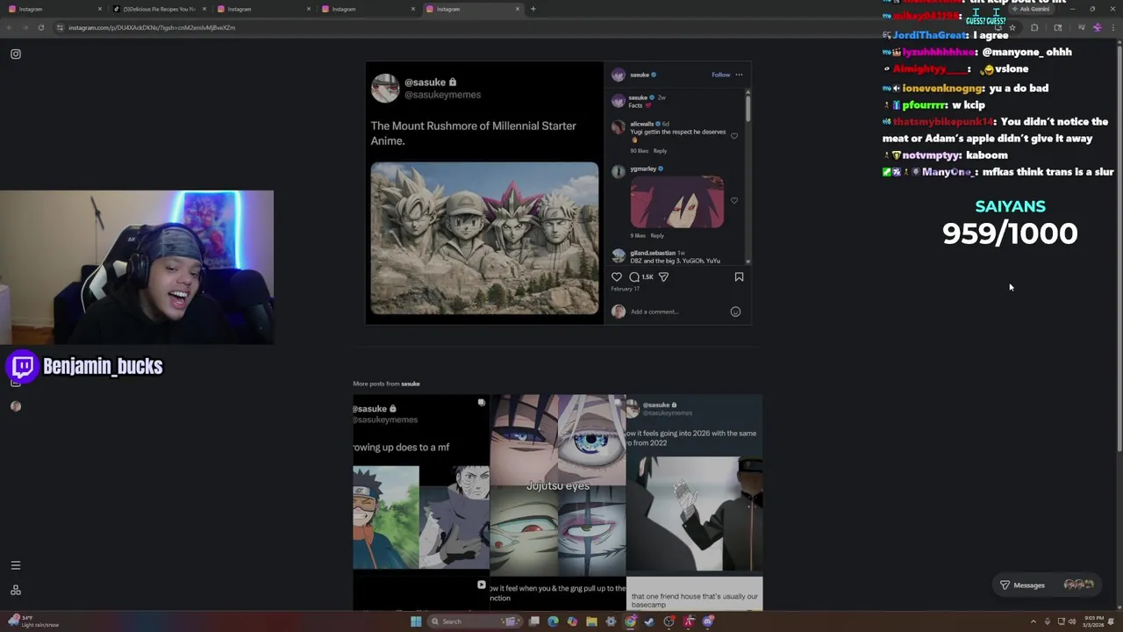This screenshot has width=1123, height=632.
Task: Like alicwalls' comment with heart
Action: [x=734, y=136]
